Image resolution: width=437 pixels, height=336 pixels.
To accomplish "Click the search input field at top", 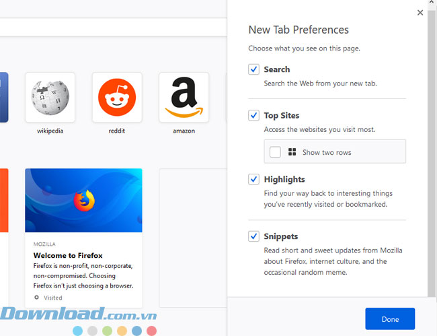I will [x=113, y=27].
